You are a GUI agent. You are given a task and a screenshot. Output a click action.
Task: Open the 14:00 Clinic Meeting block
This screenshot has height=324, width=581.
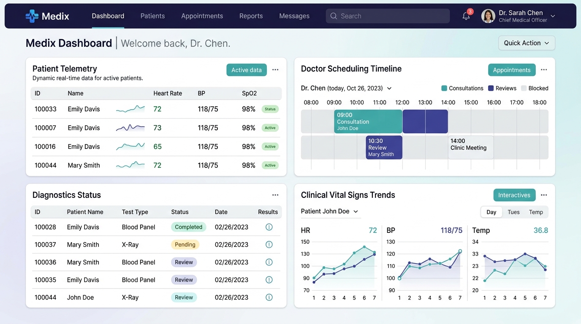pos(471,147)
